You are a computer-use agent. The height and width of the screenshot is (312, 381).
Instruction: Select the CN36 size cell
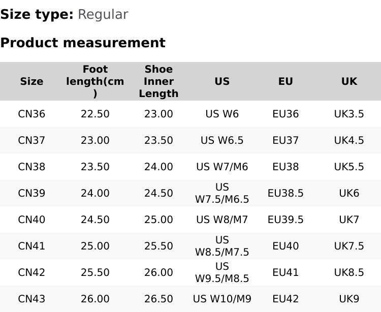click(31, 114)
